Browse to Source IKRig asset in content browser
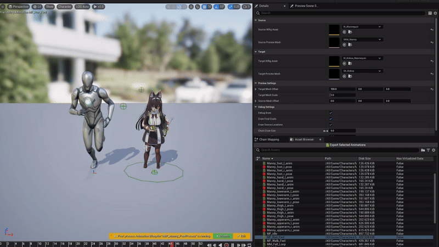This screenshot has width=439, height=247. [x=350, y=32]
